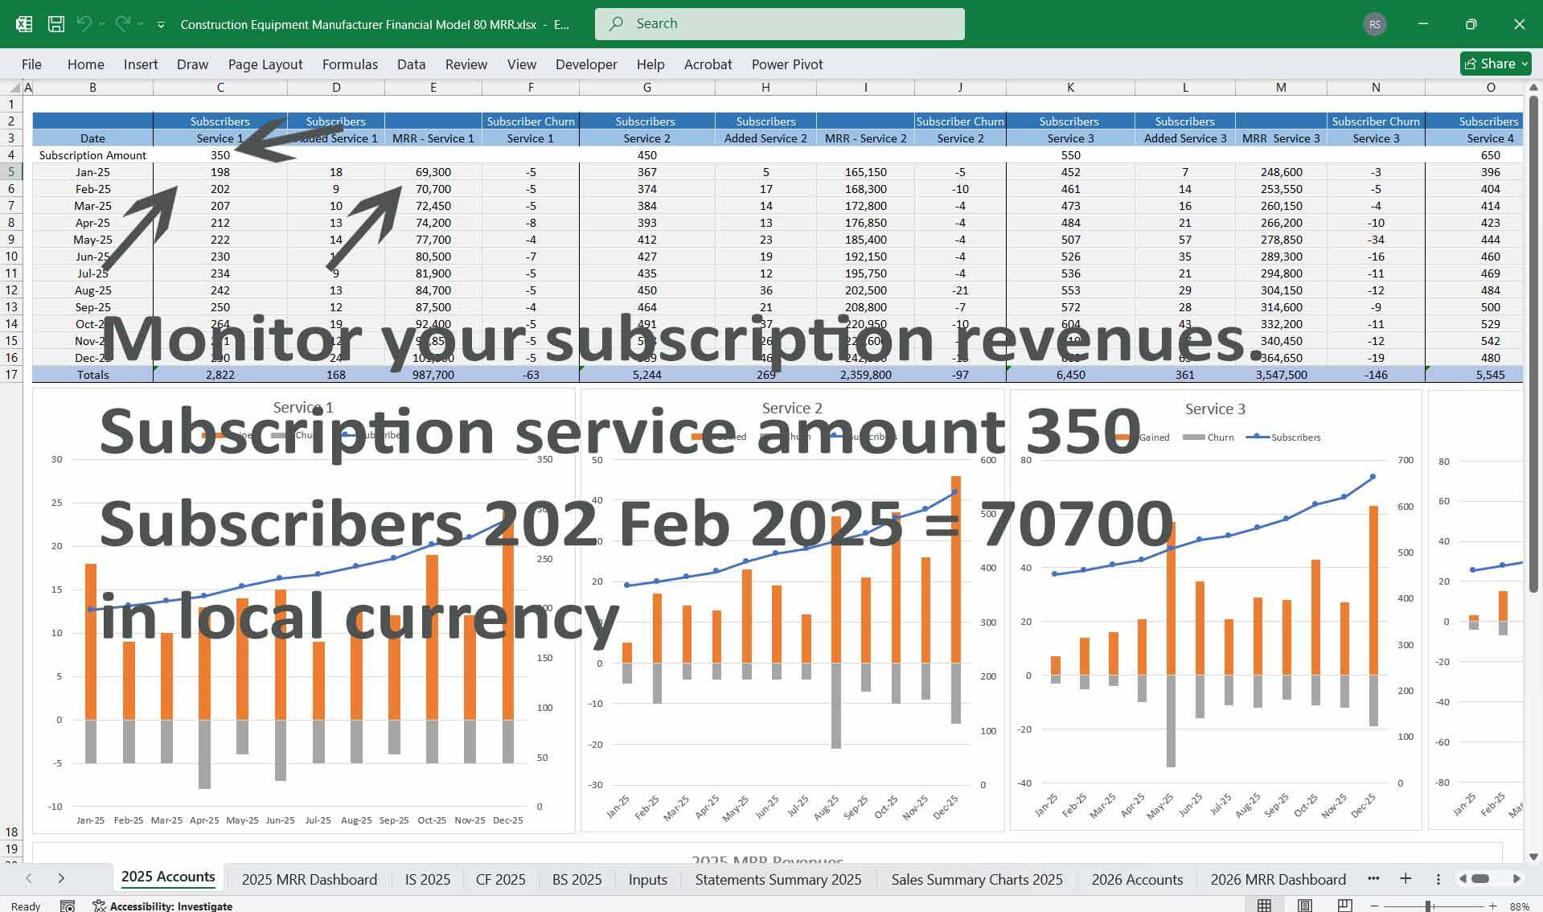The image size is (1543, 912).
Task: Click the Service 2 total 2,359,800
Action: click(x=865, y=374)
